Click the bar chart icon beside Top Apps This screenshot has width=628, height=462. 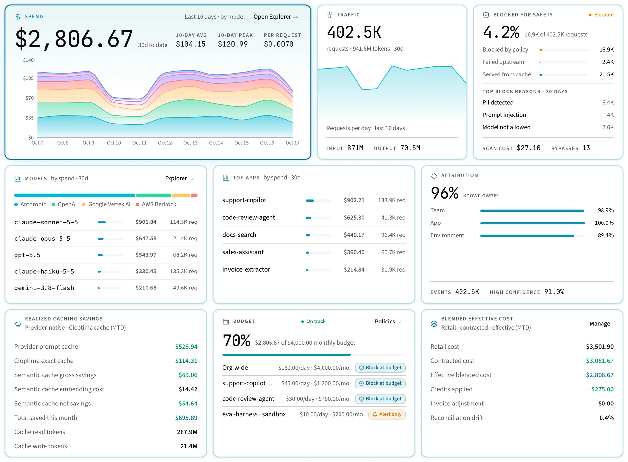pos(226,177)
